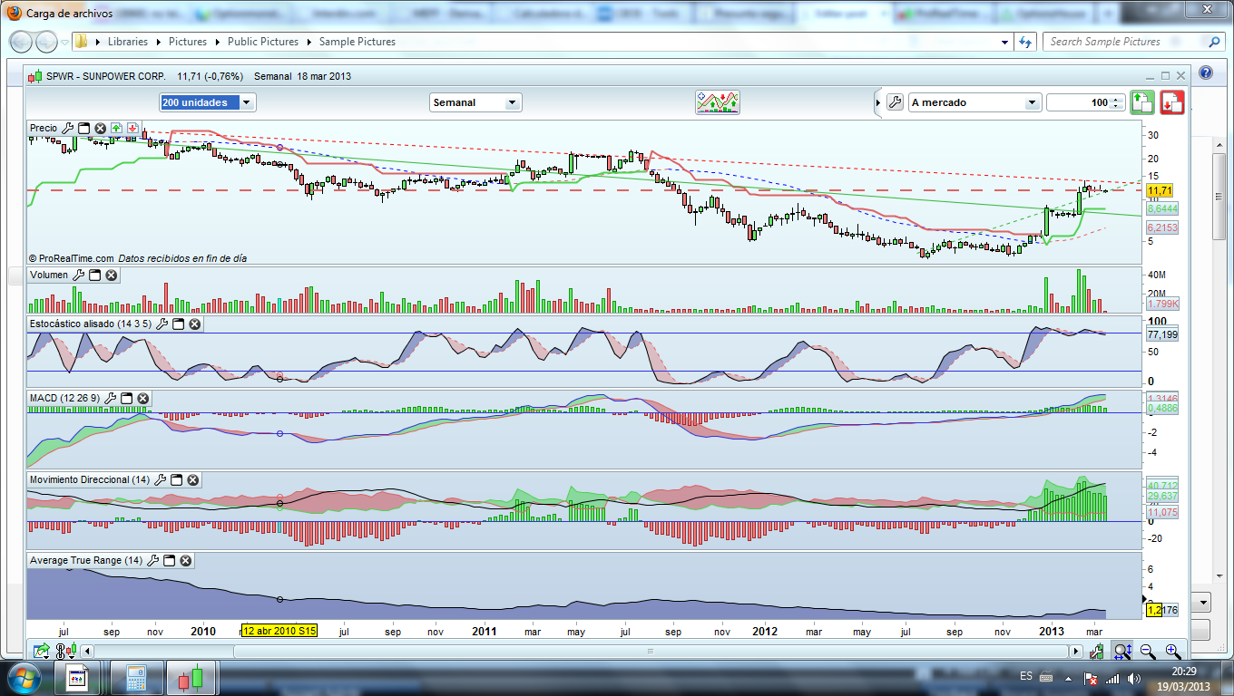The image size is (1234, 696).
Task: Expand the 200 unidades dropdown
Action: pyautogui.click(x=247, y=102)
